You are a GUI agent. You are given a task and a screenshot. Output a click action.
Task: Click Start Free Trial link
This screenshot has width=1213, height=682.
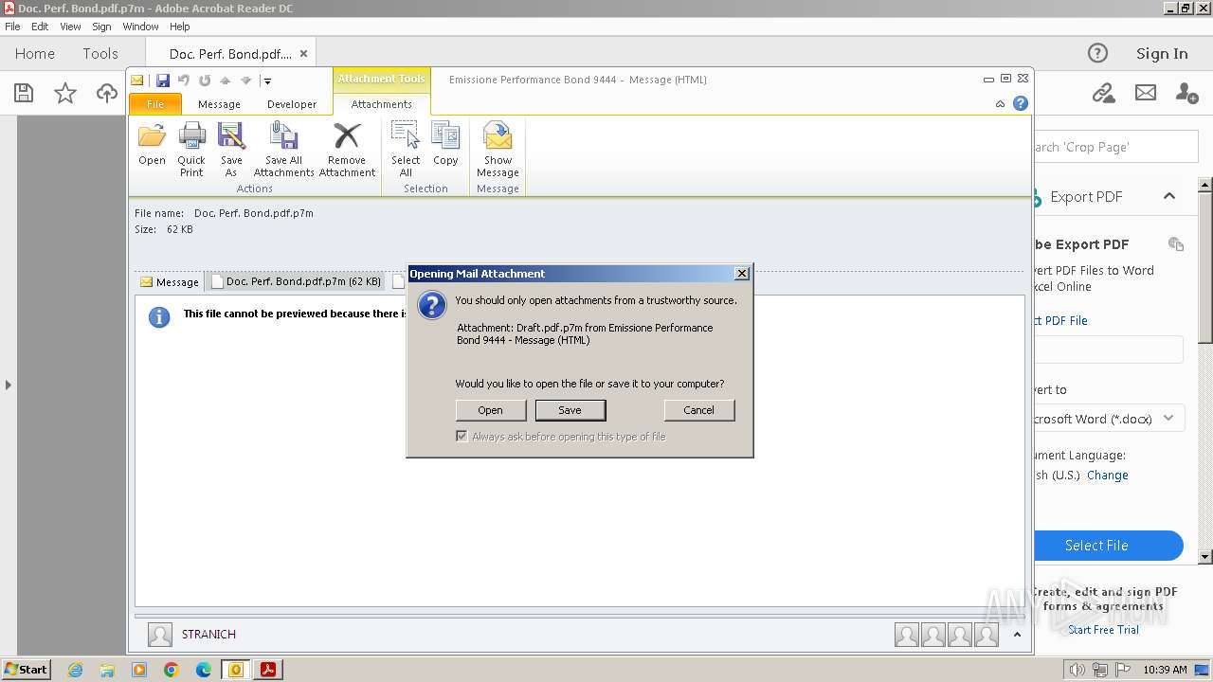tap(1103, 630)
